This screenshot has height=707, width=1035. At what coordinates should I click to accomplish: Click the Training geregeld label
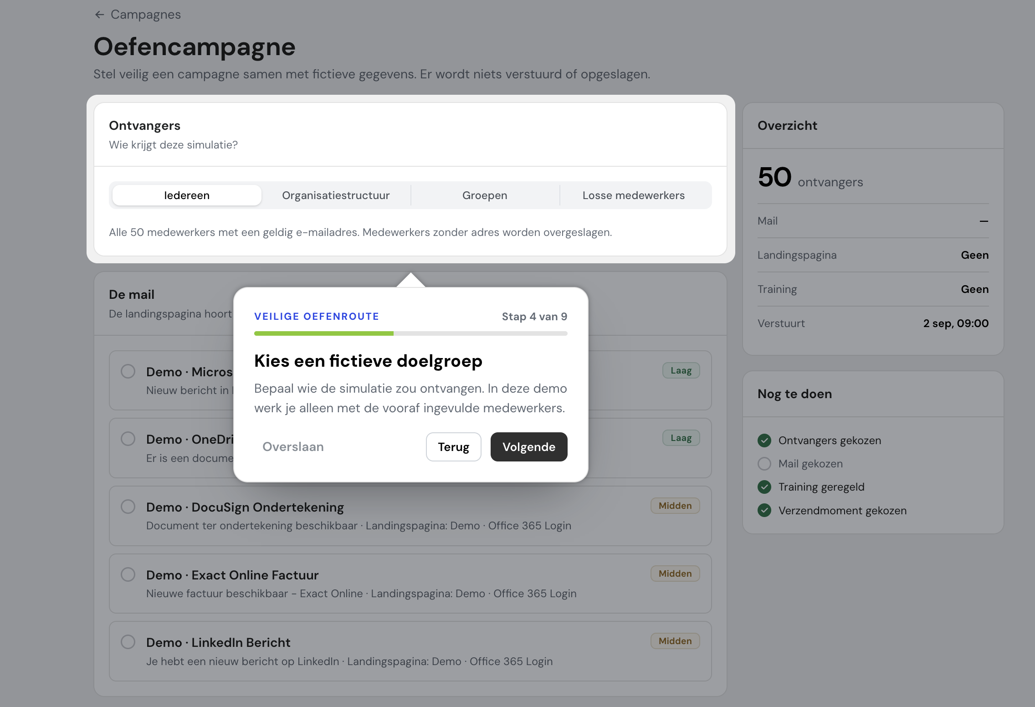pyautogui.click(x=821, y=487)
